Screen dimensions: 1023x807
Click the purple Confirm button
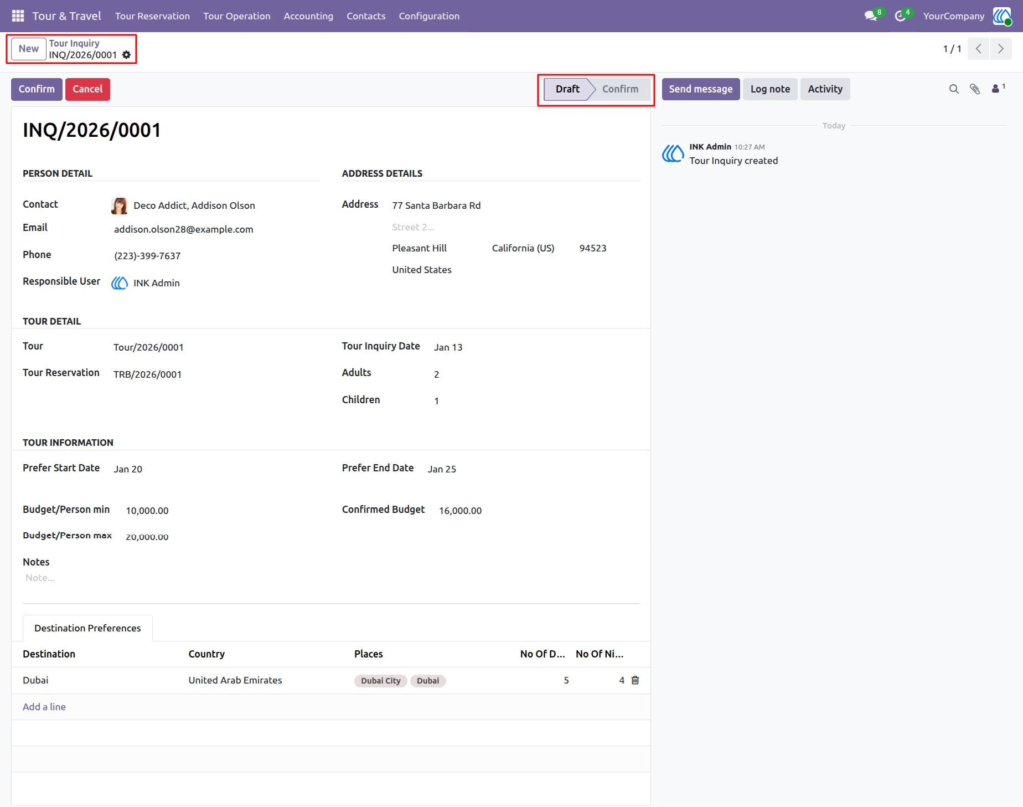[37, 89]
